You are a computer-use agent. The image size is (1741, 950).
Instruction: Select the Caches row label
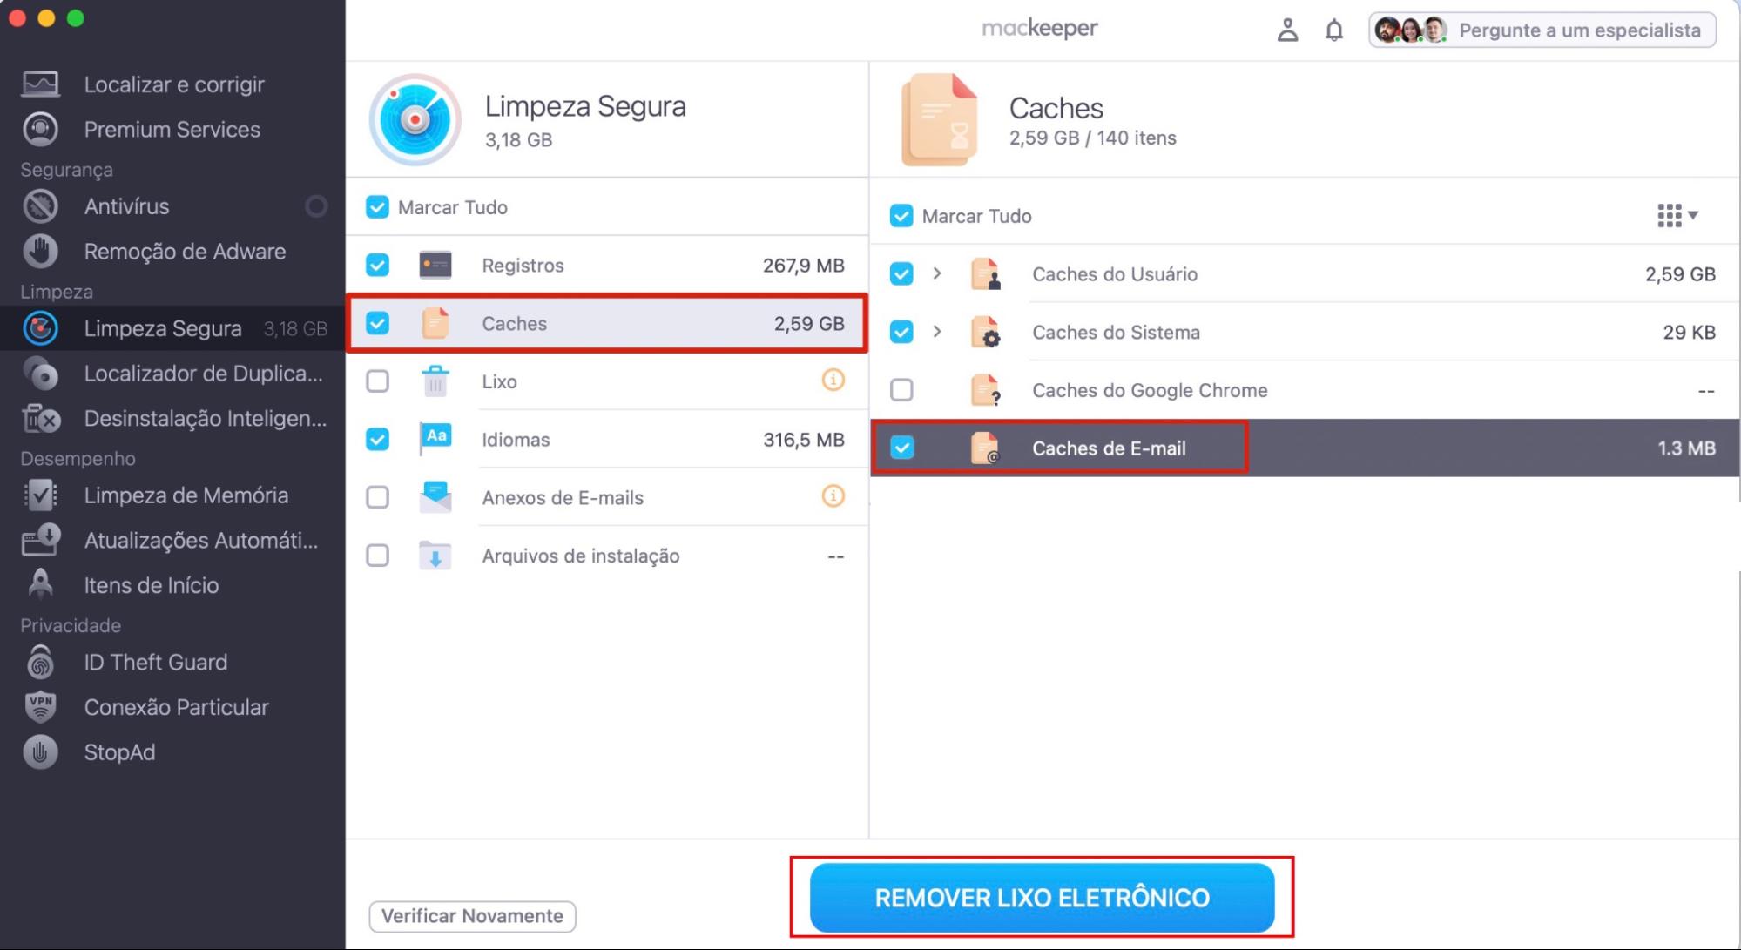click(515, 323)
